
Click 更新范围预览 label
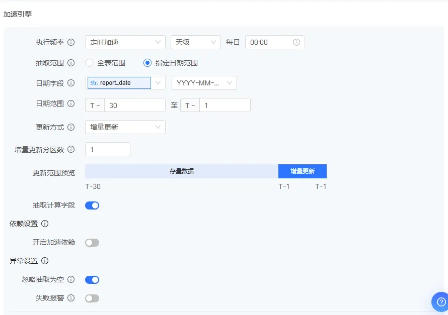point(54,173)
